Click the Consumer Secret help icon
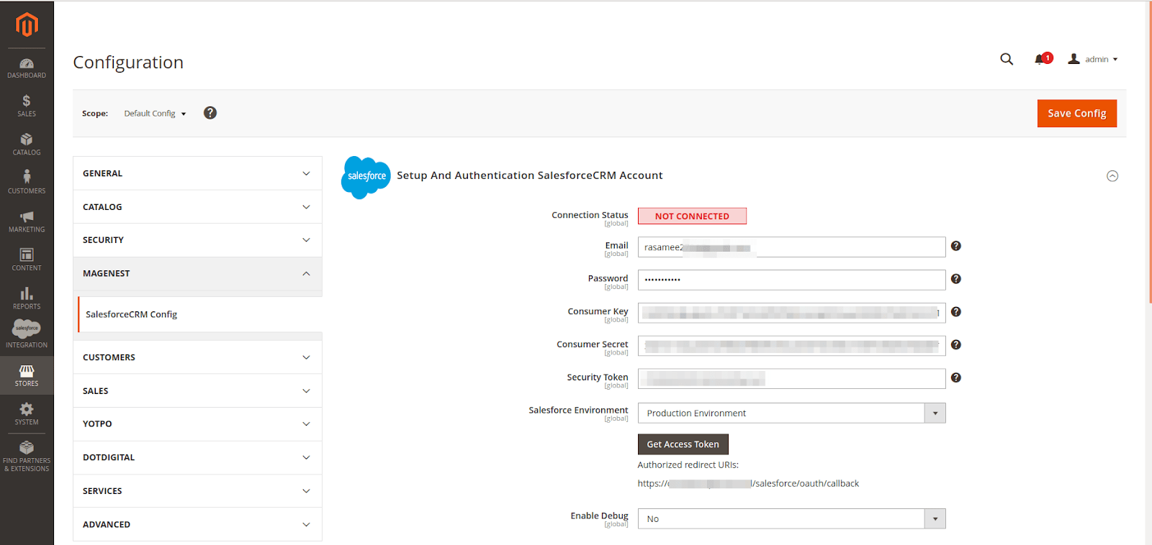Screen dimensions: 1152x545 coord(956,344)
